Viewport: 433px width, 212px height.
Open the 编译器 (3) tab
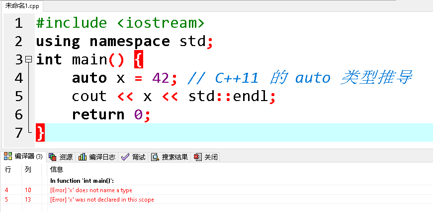24,157
